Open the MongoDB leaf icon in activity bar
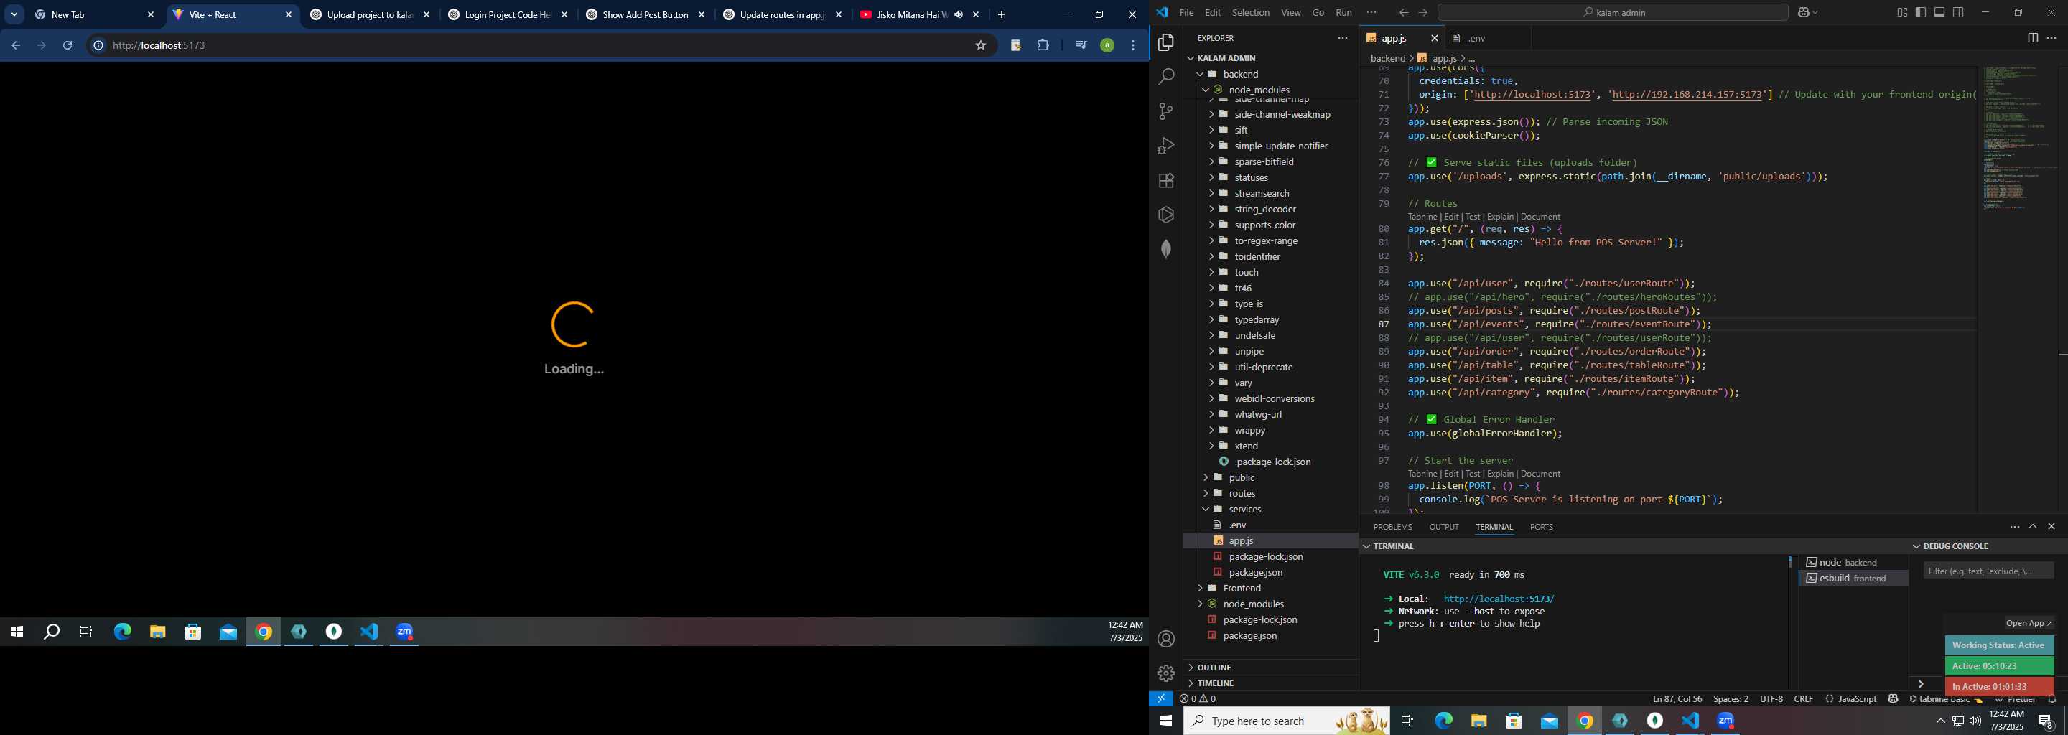Image resolution: width=2068 pixels, height=735 pixels. point(1165,250)
